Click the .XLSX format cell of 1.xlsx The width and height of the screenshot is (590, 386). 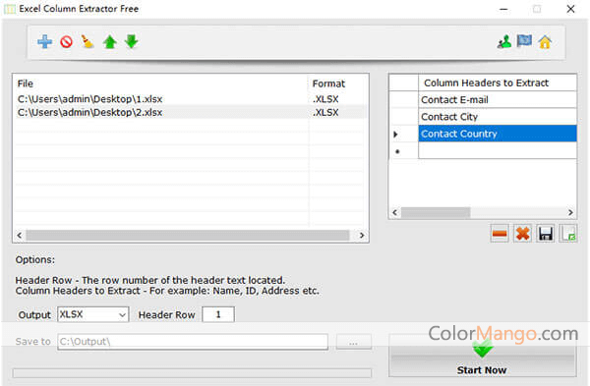coord(325,99)
